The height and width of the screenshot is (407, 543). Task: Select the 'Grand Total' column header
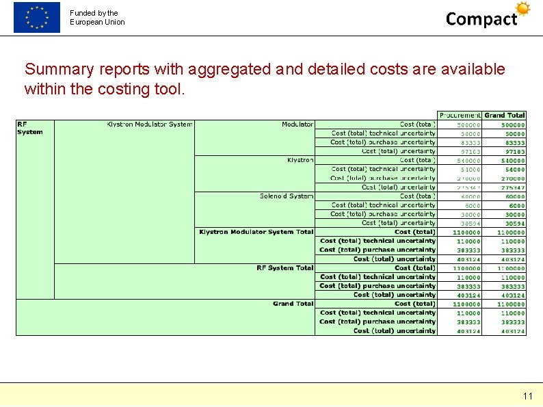[505, 116]
